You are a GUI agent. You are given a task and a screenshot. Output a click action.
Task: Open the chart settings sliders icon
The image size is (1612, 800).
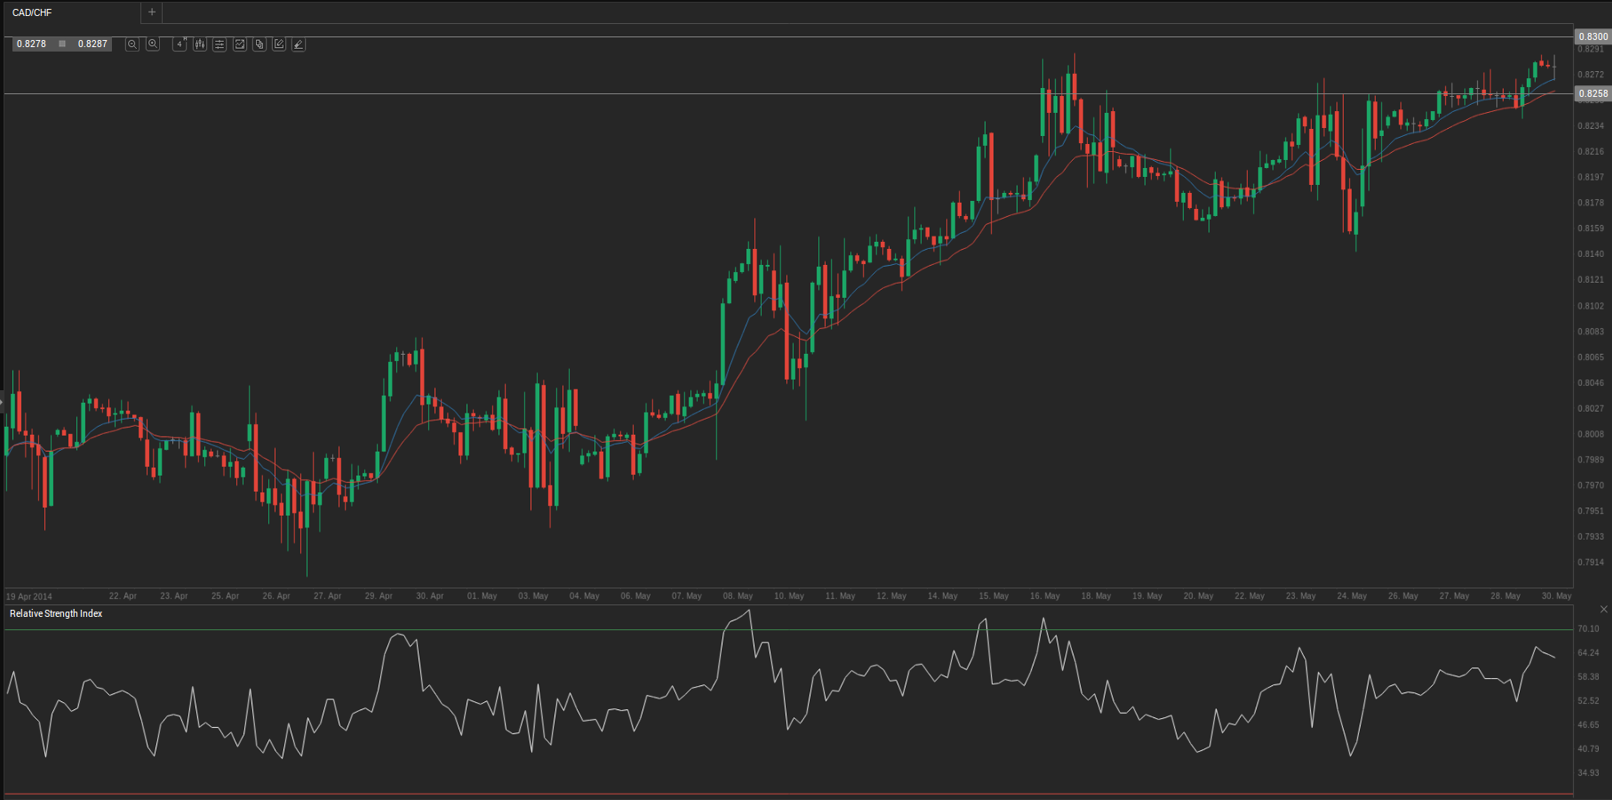click(x=219, y=44)
